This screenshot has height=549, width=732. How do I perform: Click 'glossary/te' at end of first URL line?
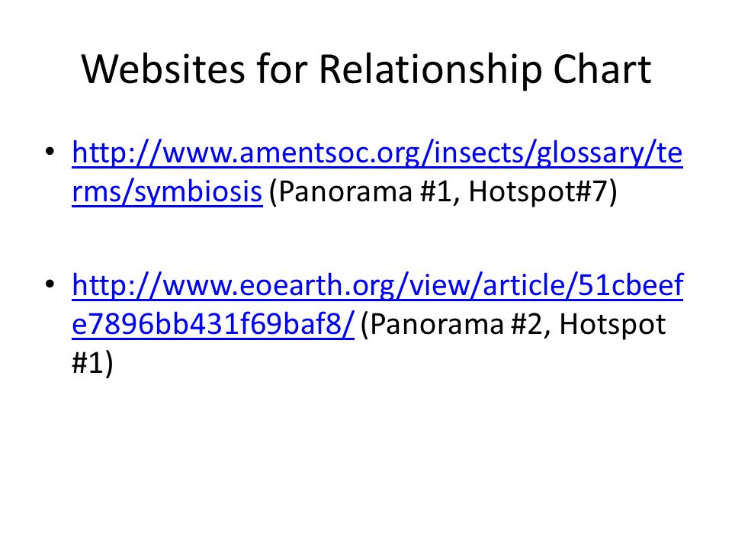click(x=610, y=153)
